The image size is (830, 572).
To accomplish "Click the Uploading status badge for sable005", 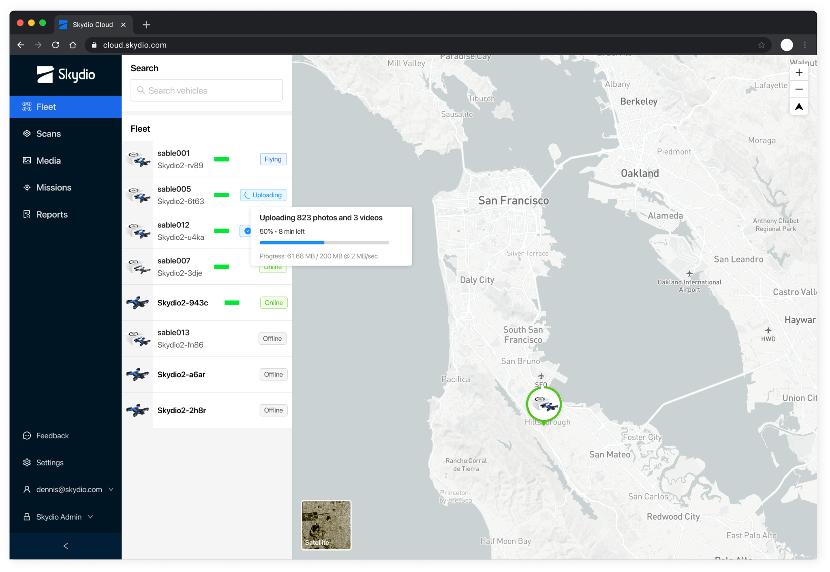I will (x=263, y=195).
